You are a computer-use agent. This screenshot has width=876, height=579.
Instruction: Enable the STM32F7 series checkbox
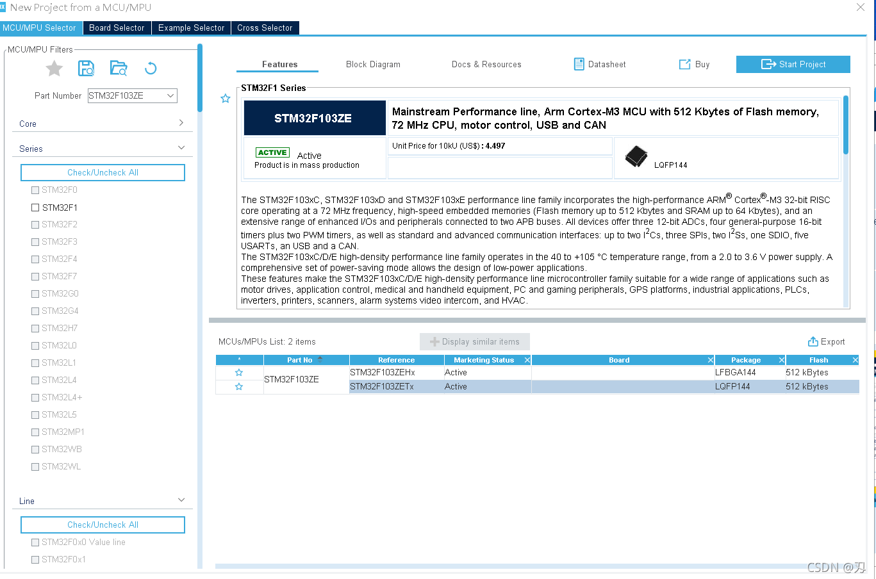35,277
